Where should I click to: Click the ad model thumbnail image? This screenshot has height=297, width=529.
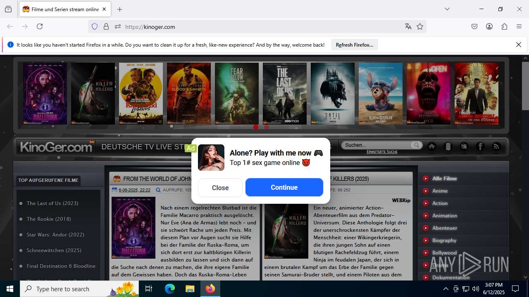[211, 158]
